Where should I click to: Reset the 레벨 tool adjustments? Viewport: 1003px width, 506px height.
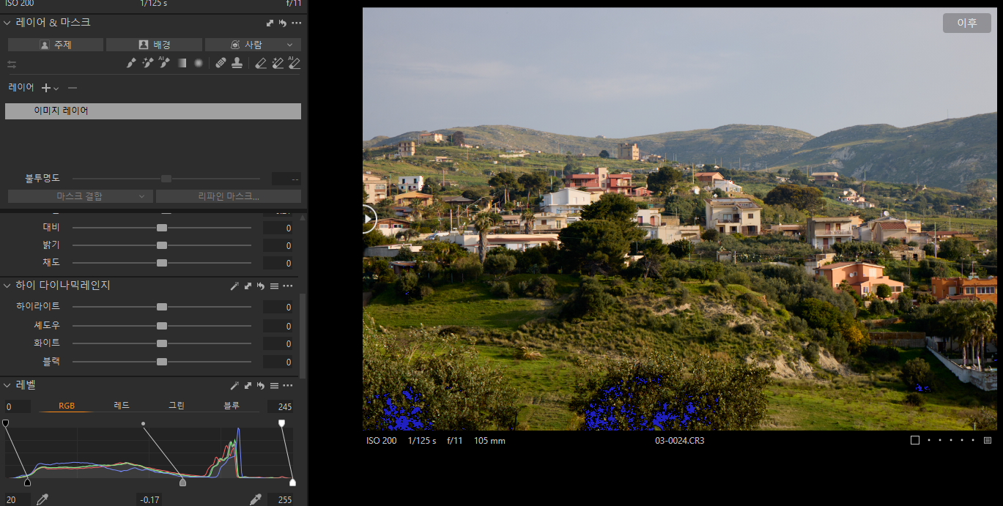click(x=261, y=385)
